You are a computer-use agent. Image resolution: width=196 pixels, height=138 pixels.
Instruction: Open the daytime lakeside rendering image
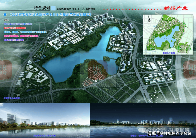pos(45,120)
